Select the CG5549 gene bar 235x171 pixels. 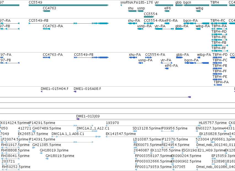(x=68, y=5)
